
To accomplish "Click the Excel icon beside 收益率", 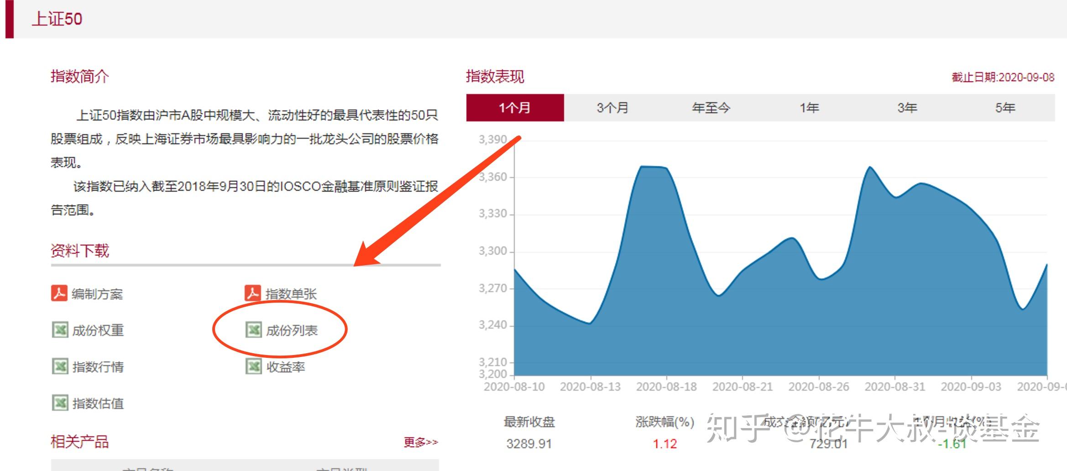I will 254,366.
